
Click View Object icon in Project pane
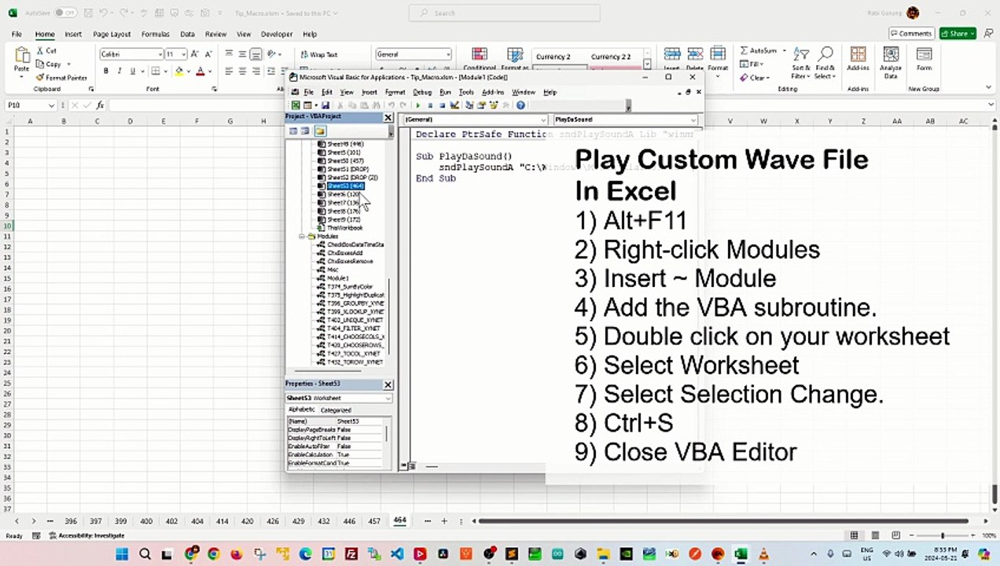[x=305, y=131]
